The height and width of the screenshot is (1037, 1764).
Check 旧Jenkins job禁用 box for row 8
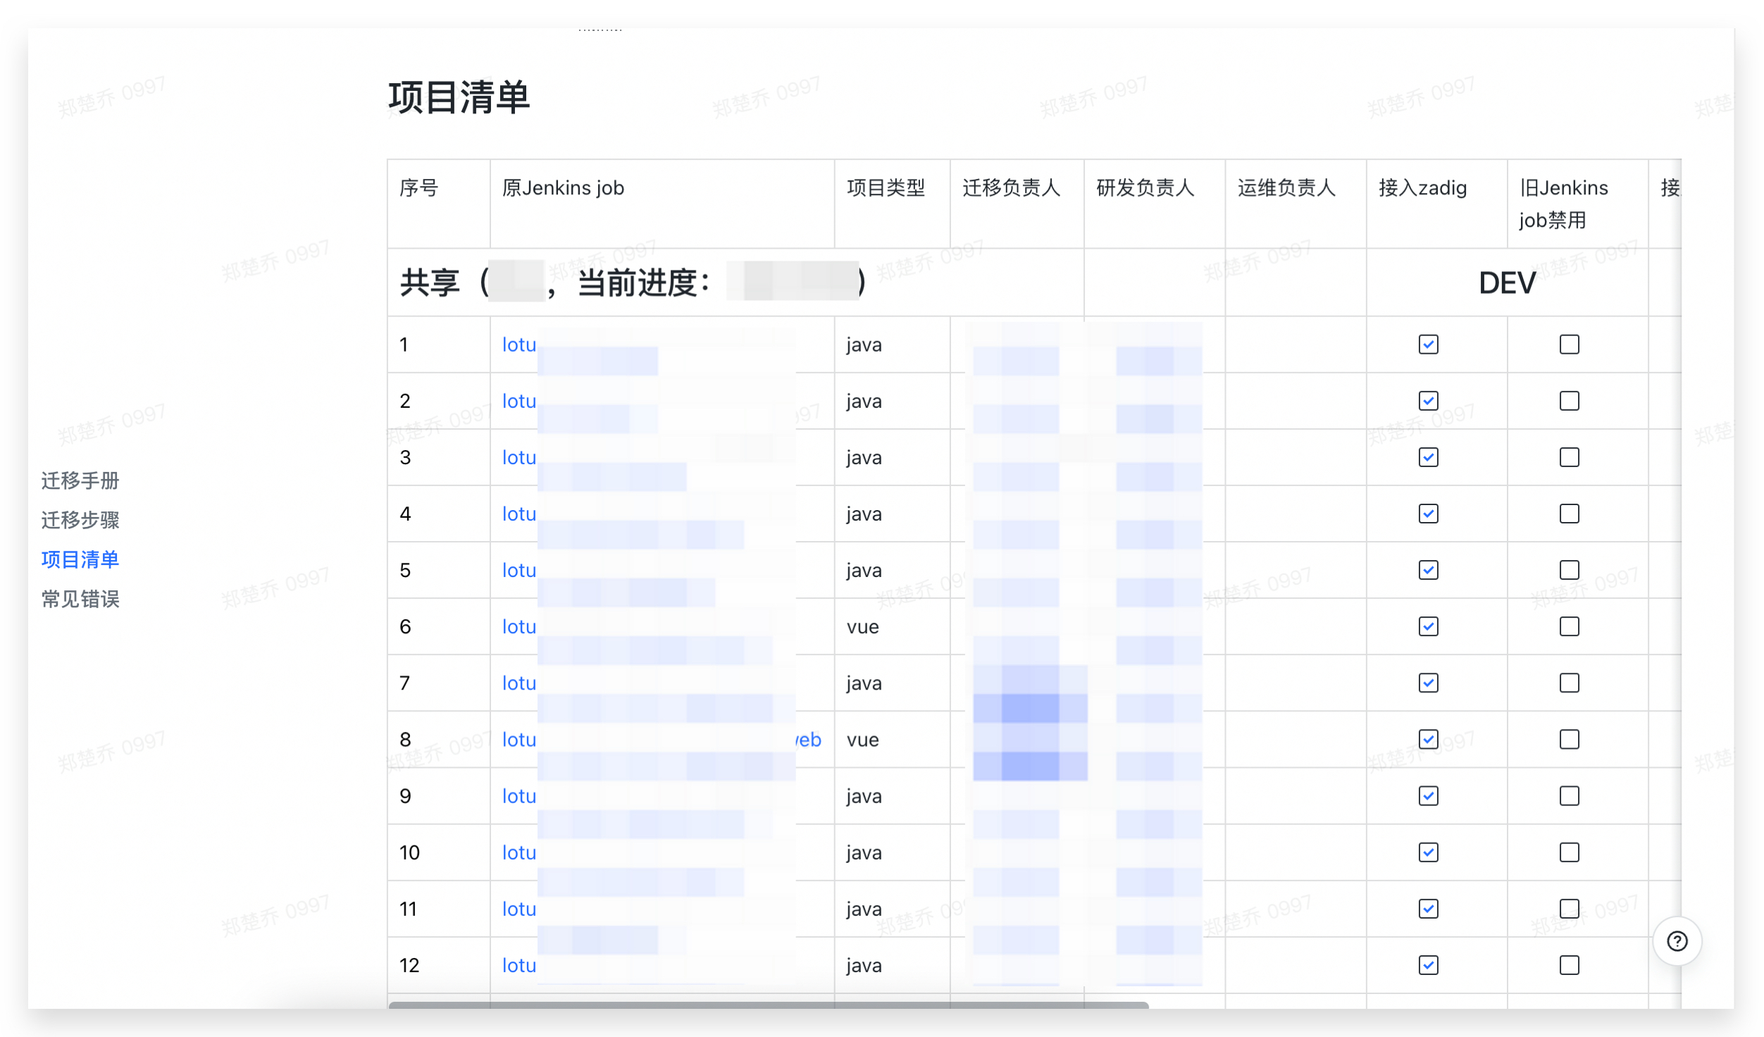pos(1569,739)
